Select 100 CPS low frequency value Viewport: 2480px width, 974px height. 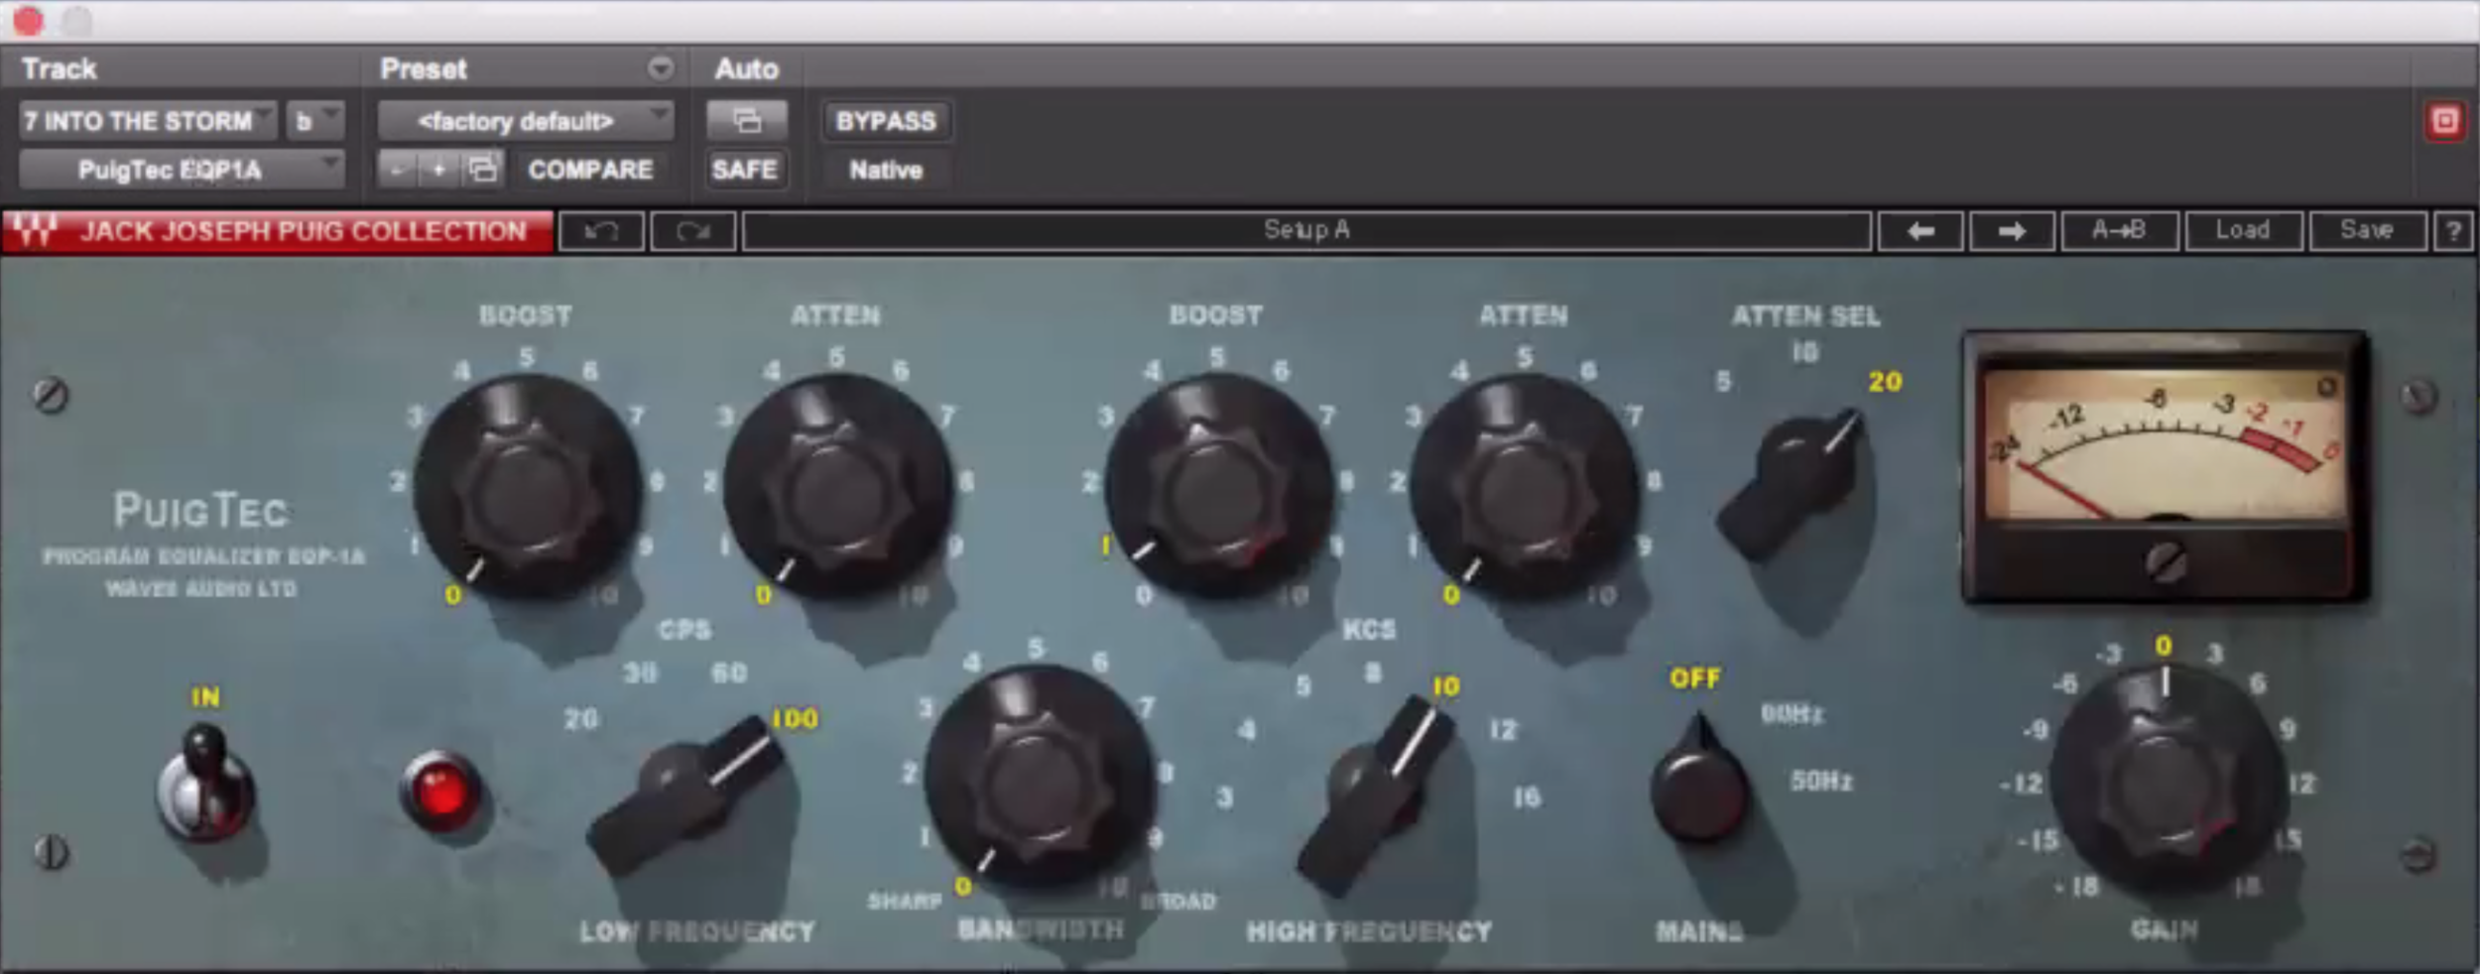coord(796,718)
